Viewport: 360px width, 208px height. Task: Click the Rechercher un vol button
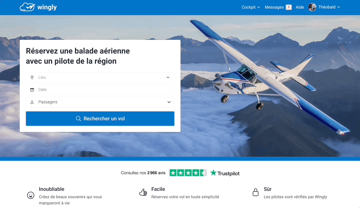(x=100, y=119)
